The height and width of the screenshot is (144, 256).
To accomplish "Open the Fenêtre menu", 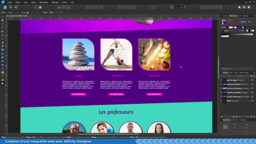I will tap(64, 2).
